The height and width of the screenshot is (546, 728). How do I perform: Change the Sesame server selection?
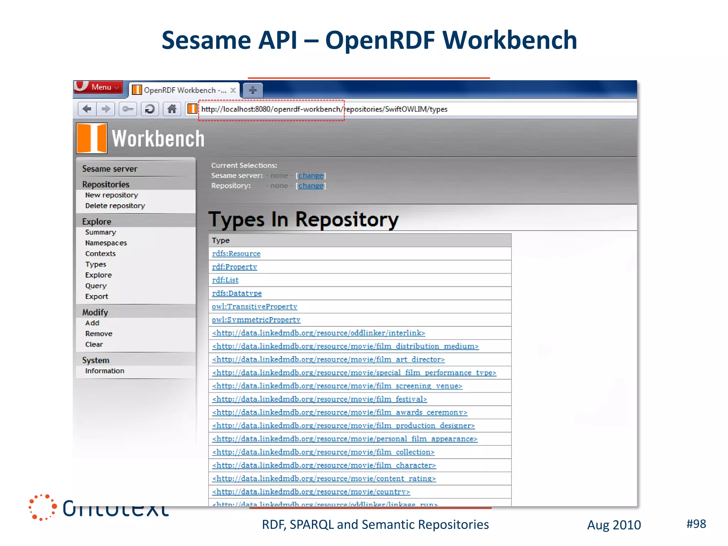click(x=311, y=176)
